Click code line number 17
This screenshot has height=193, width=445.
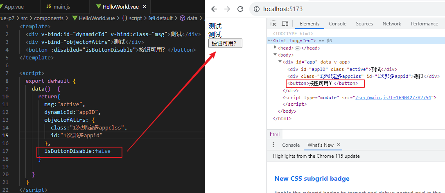tap(6, 151)
